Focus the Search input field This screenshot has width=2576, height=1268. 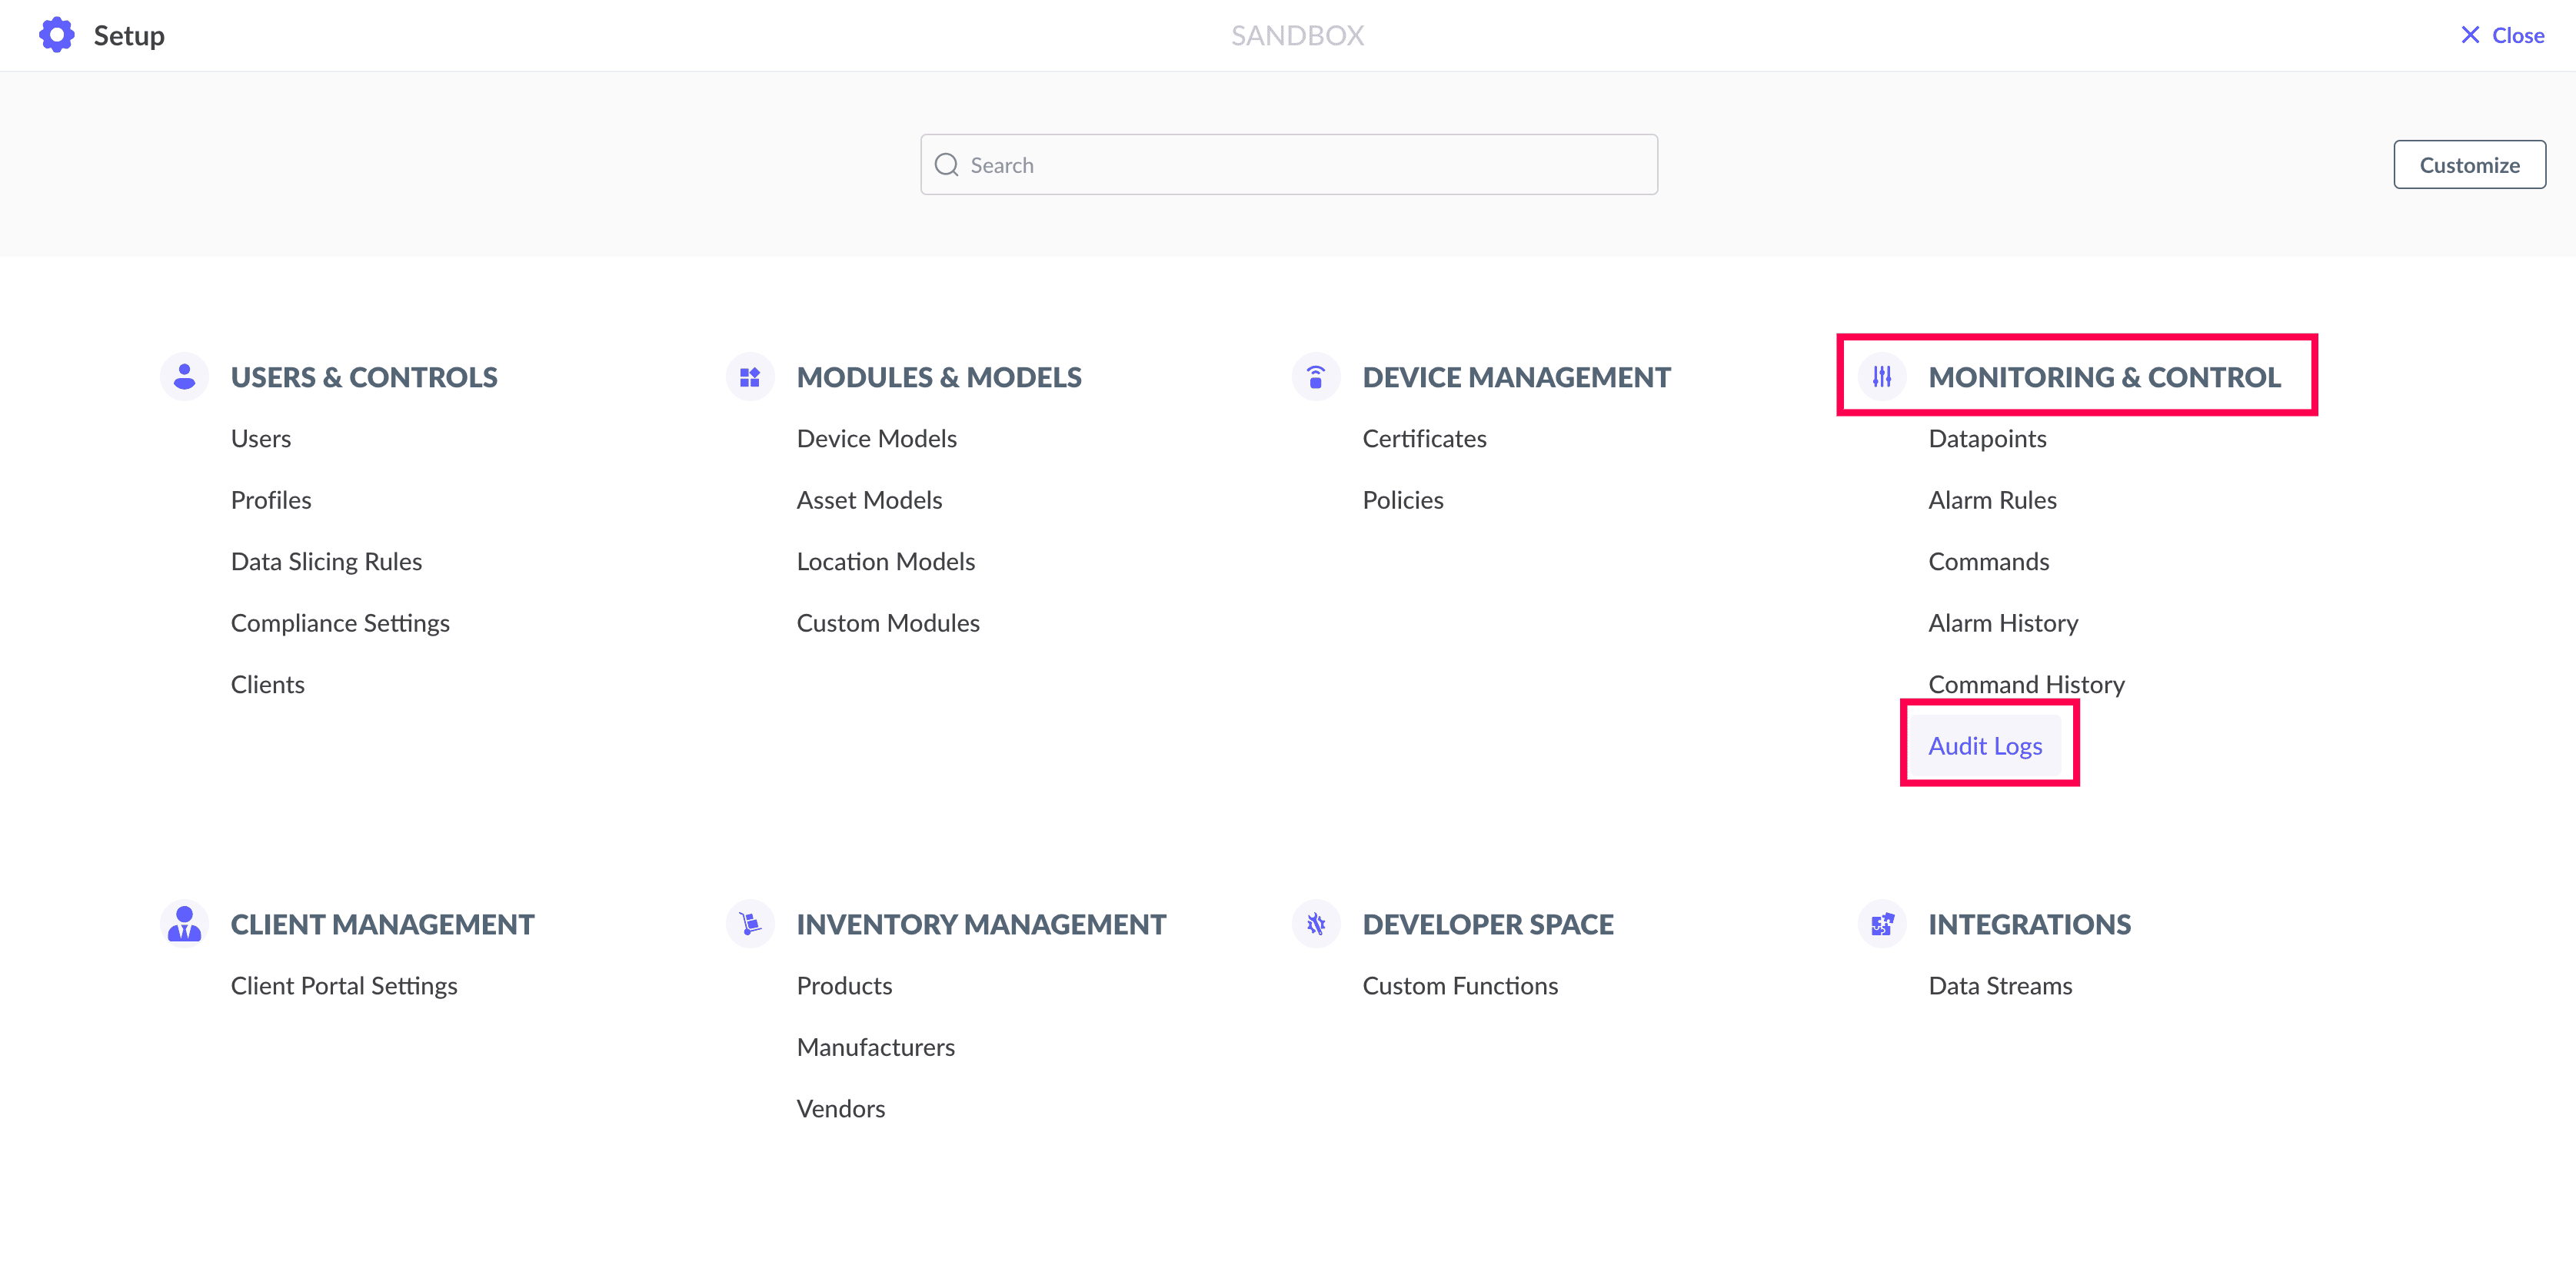click(x=1300, y=165)
